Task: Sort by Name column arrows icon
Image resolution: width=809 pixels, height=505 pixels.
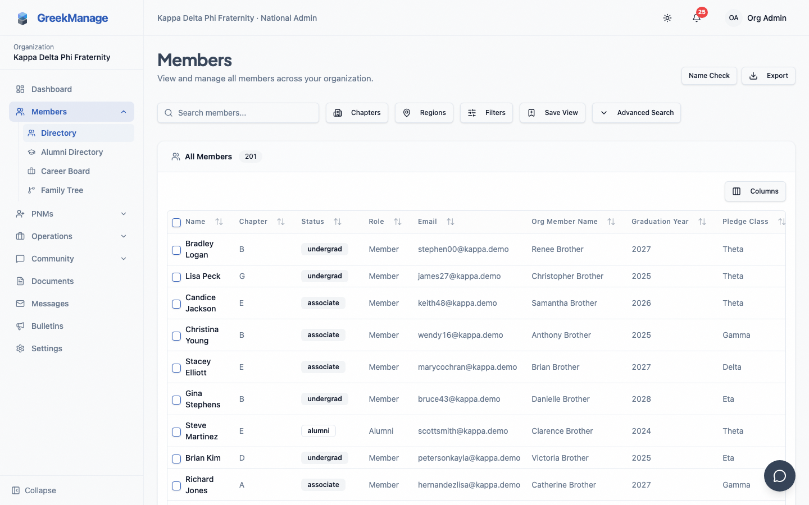Action: pyautogui.click(x=219, y=222)
